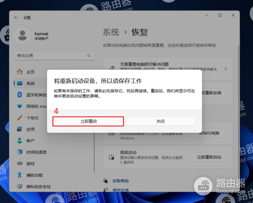Screen dimensions: 253x203
Task: Click the 初始化电脑 button
Action: tap(209, 133)
